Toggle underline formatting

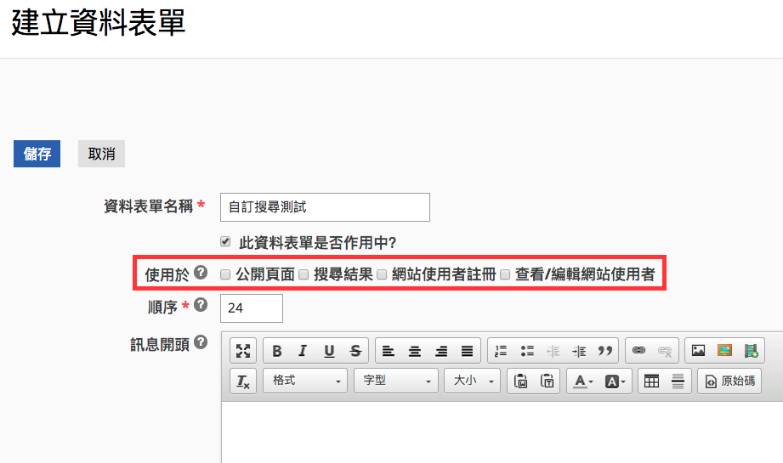(x=329, y=351)
